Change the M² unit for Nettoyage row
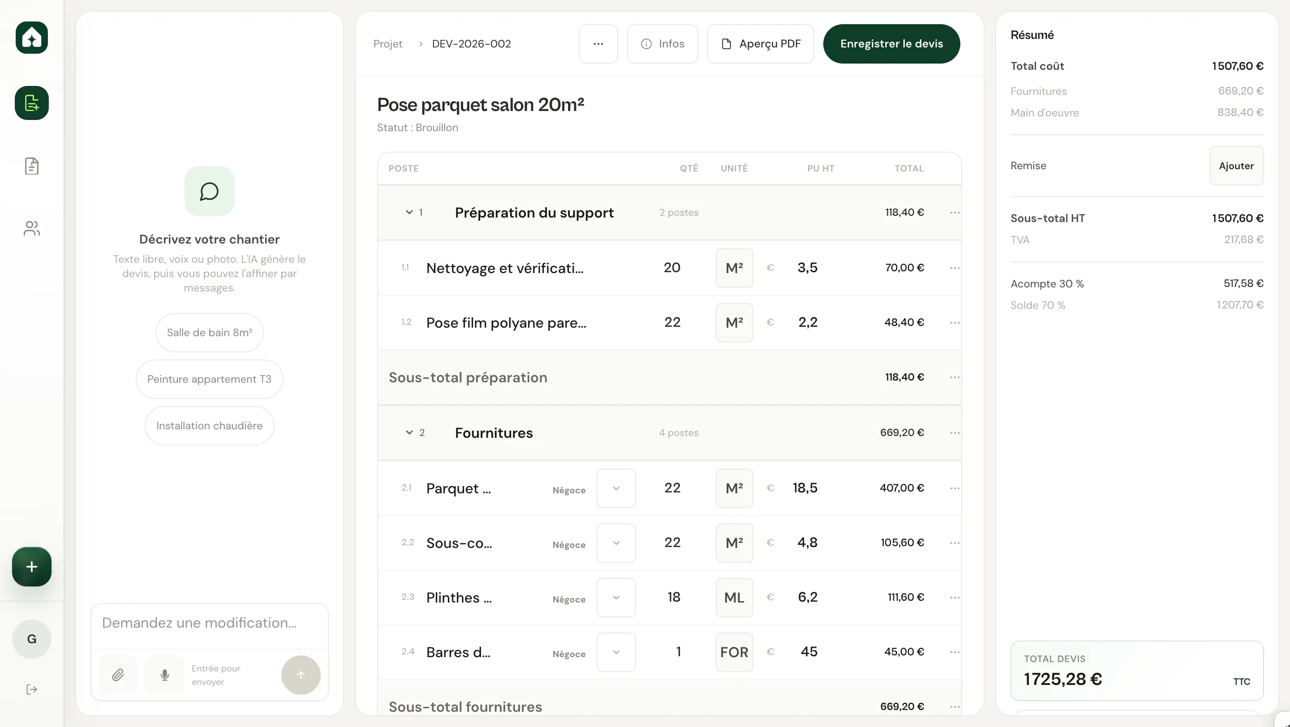 734,268
